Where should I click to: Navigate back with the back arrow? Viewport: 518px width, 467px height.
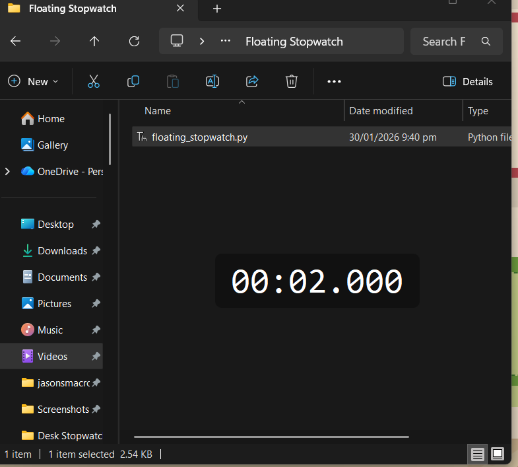click(16, 41)
